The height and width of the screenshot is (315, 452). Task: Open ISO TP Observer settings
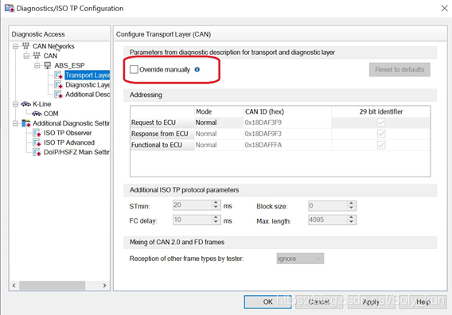(x=68, y=133)
